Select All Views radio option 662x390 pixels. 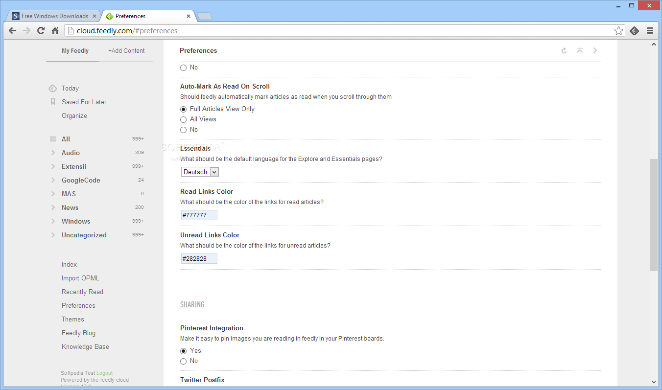point(183,119)
